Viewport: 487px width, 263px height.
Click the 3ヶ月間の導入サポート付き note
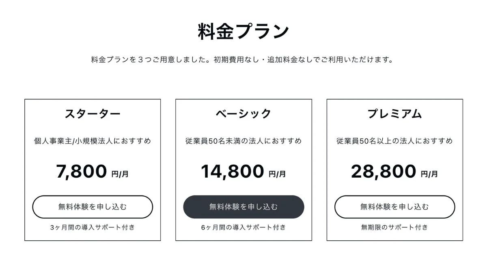point(93,227)
